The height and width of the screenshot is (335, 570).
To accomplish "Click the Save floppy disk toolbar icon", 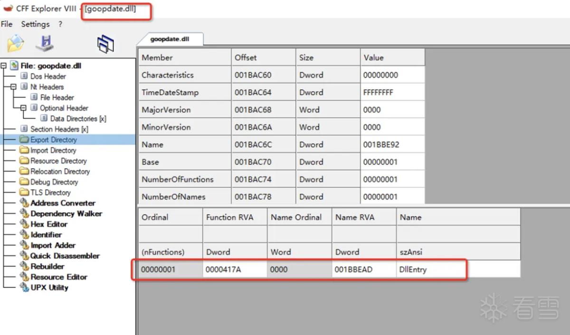I will point(45,44).
